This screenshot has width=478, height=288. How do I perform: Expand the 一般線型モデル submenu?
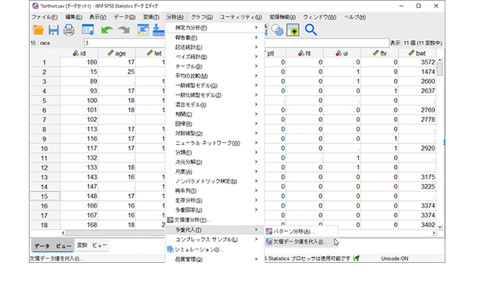[x=215, y=86]
